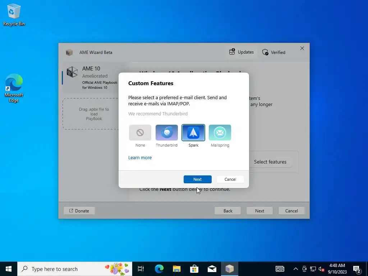Select the Microsoft Edge desktop shortcut

[x=14, y=88]
